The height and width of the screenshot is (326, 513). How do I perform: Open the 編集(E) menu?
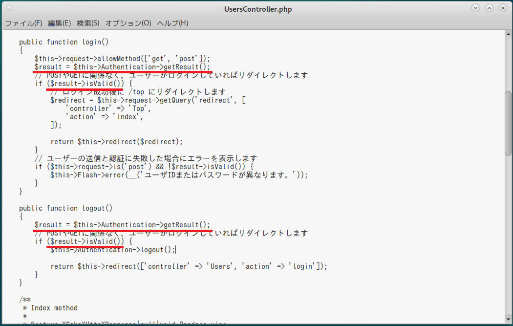(59, 23)
